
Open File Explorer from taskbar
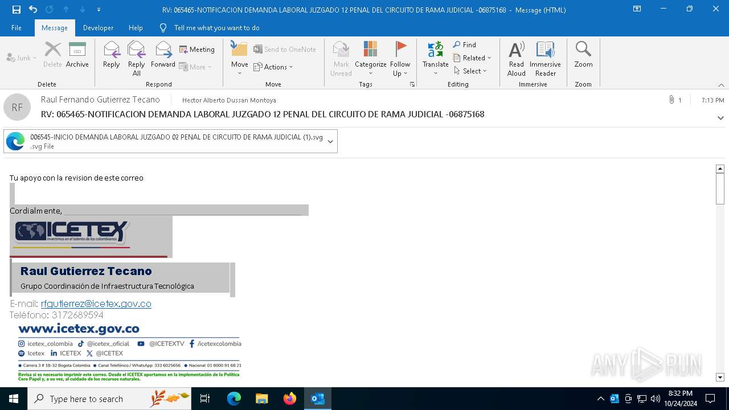click(261, 399)
